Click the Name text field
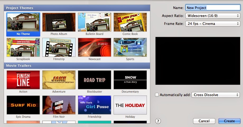The width and height of the screenshot is (243, 127). pos(213,8)
